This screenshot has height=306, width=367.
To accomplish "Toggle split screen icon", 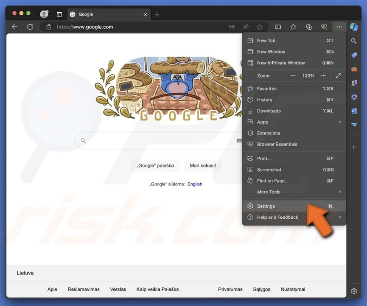I will [278, 27].
